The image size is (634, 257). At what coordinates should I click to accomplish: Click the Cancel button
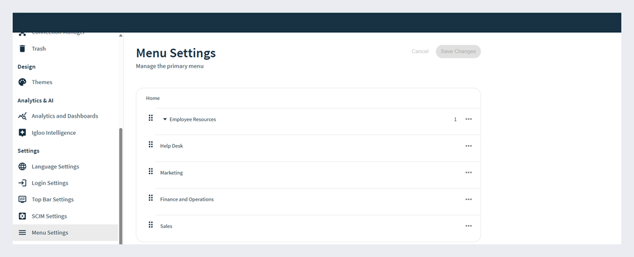pos(420,51)
